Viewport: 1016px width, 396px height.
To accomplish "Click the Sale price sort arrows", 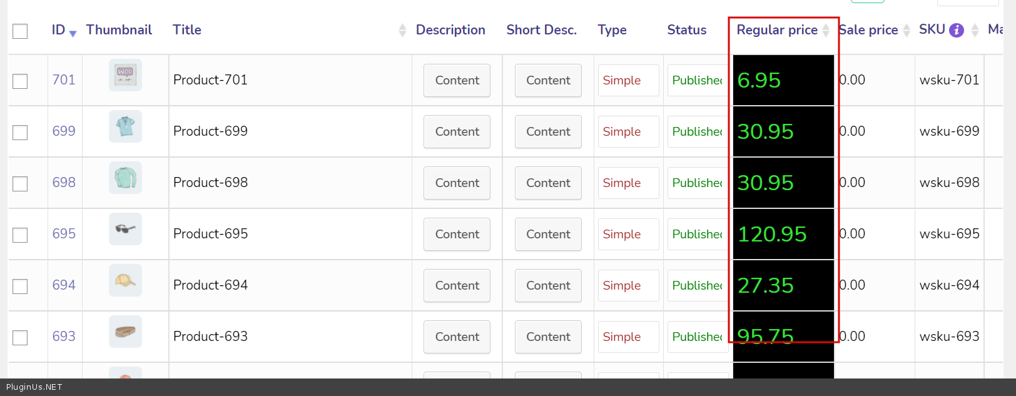I will coord(907,30).
